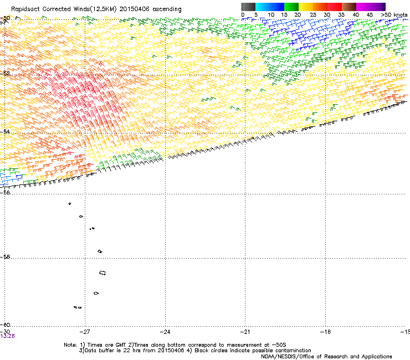Screen dimensions: 410x360
Task: Click the northernmost small island below -56
Action: click(70, 203)
